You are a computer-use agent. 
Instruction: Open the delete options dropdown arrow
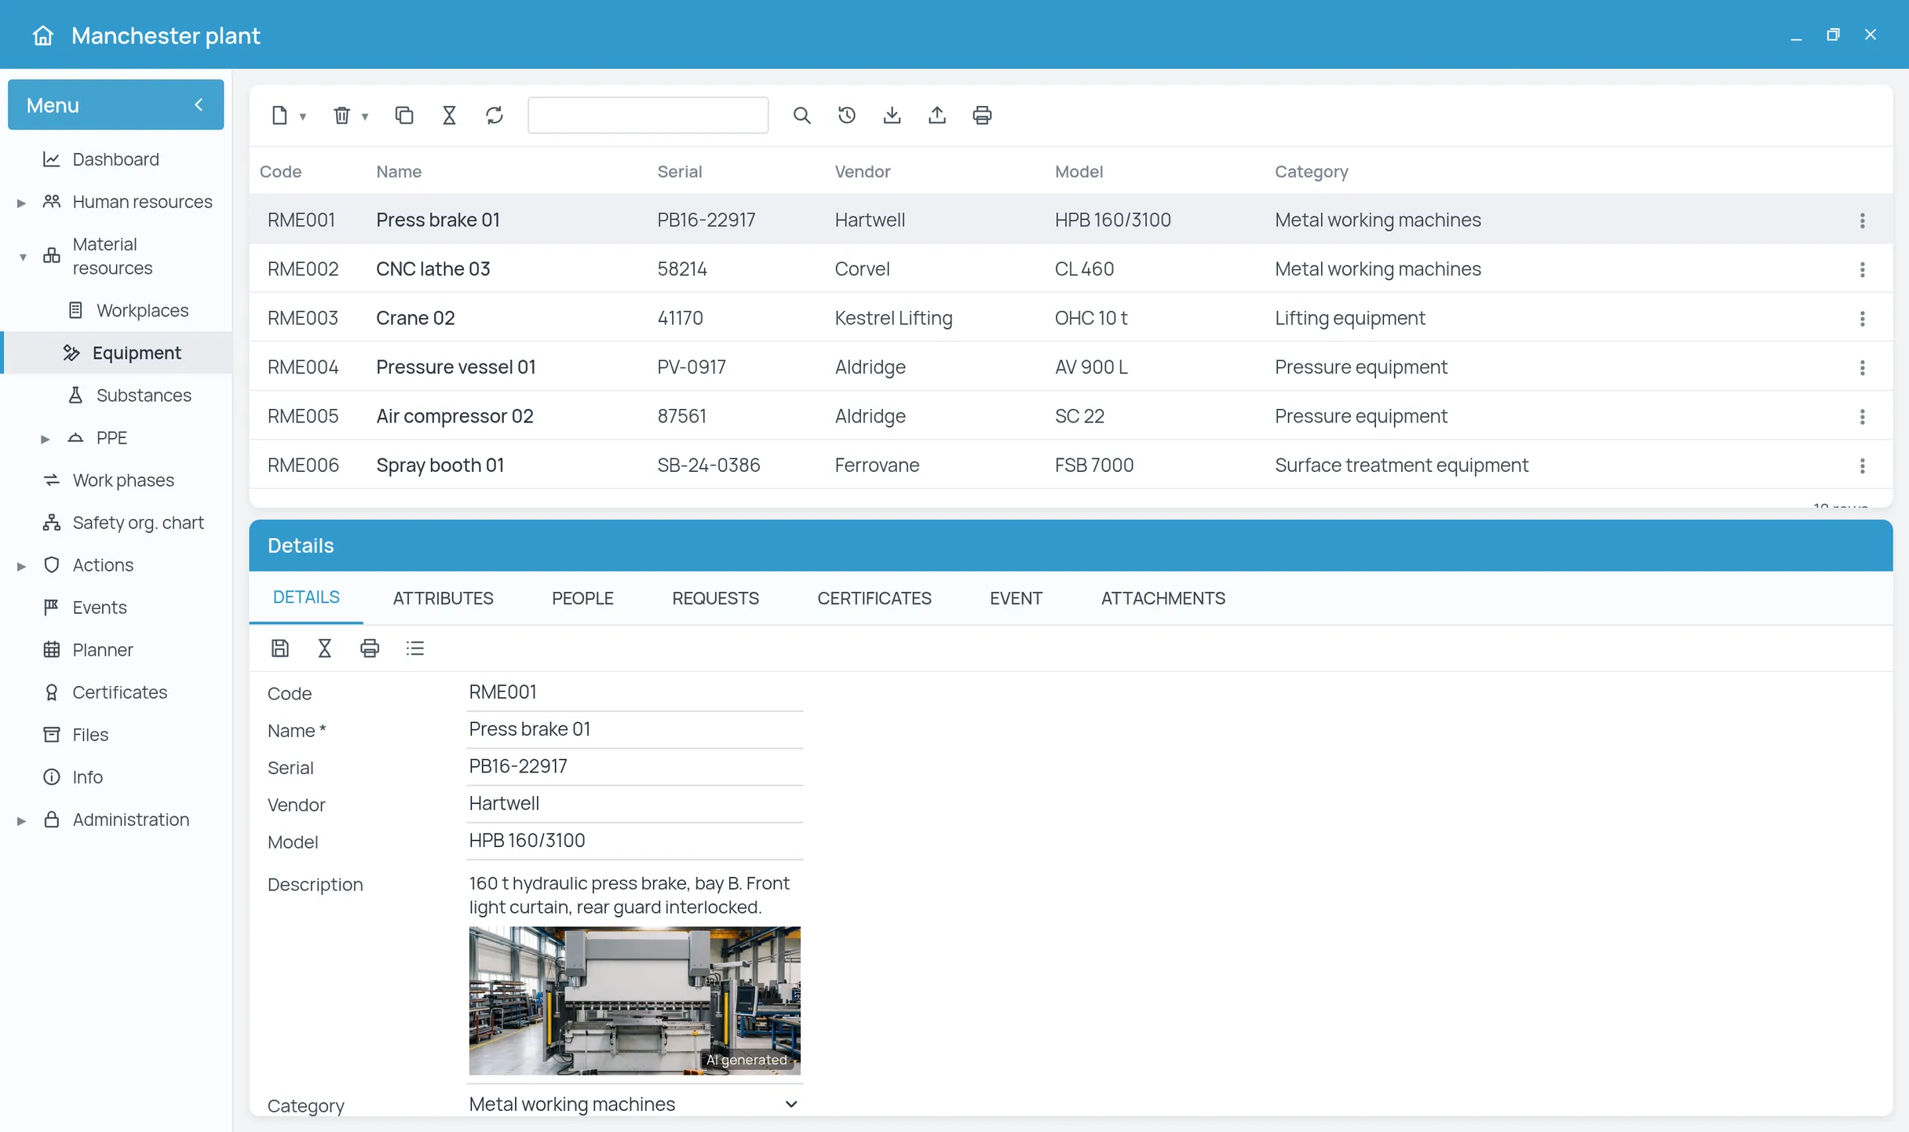pyautogui.click(x=365, y=117)
